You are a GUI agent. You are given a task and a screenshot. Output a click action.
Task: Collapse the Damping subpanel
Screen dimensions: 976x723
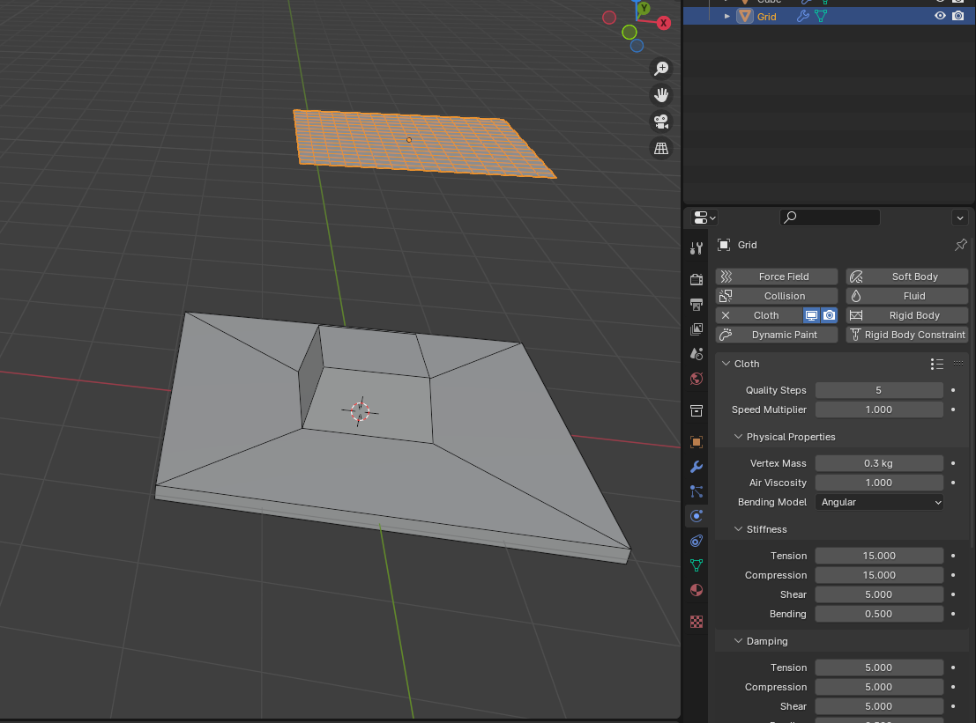pos(738,641)
